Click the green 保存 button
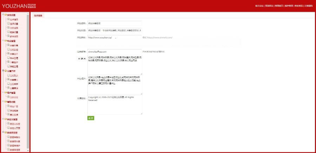 (91, 118)
